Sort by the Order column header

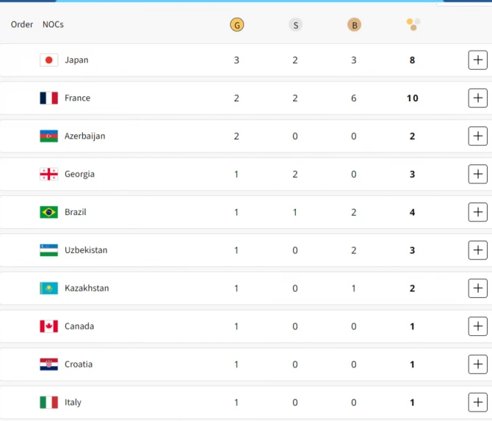point(21,24)
